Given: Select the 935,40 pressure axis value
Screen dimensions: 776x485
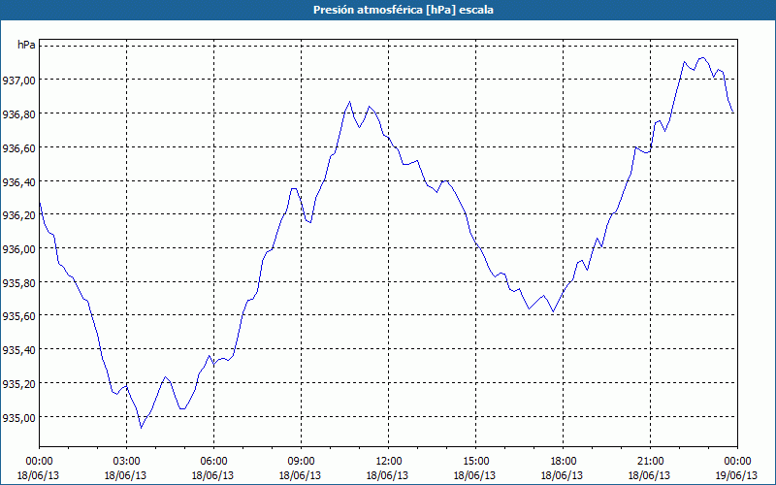Looking at the screenshot, I should [18, 350].
